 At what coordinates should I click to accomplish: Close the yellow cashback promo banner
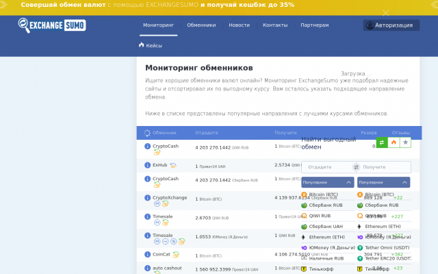click(x=386, y=13)
